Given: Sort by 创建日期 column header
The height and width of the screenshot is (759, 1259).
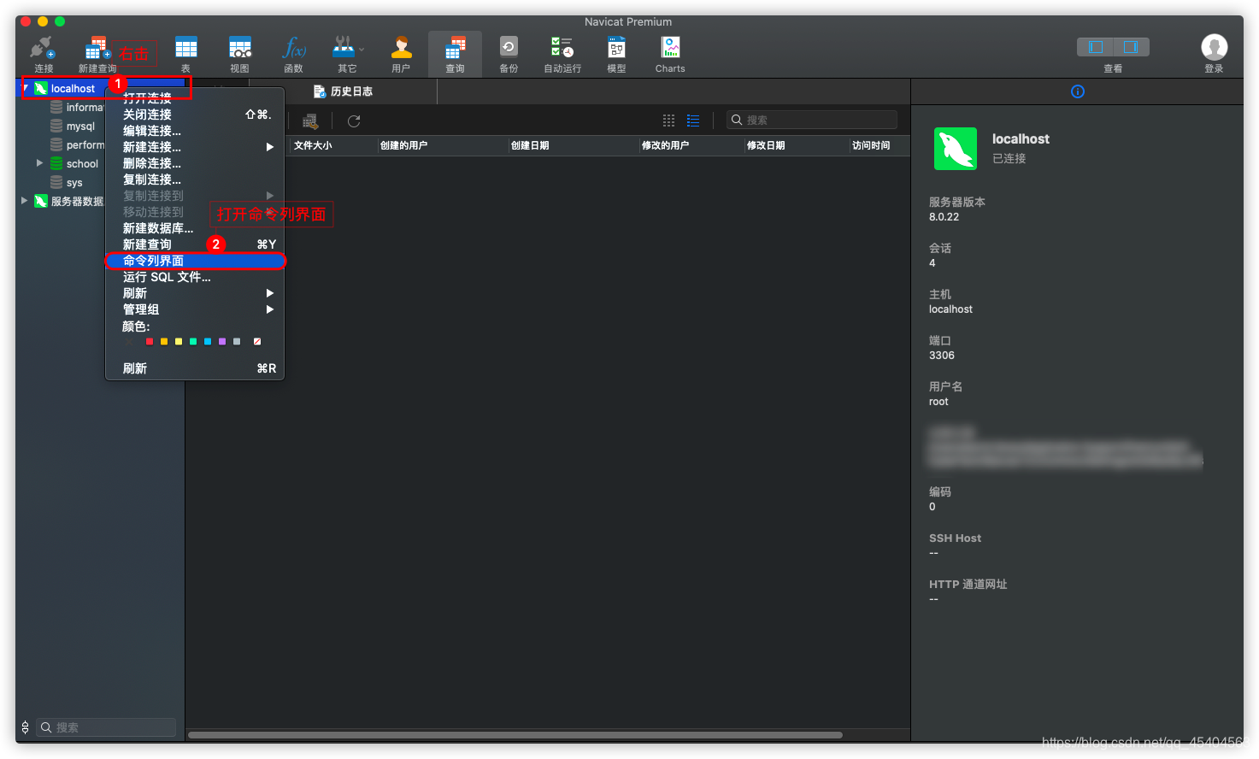Looking at the screenshot, I should click(x=530, y=145).
